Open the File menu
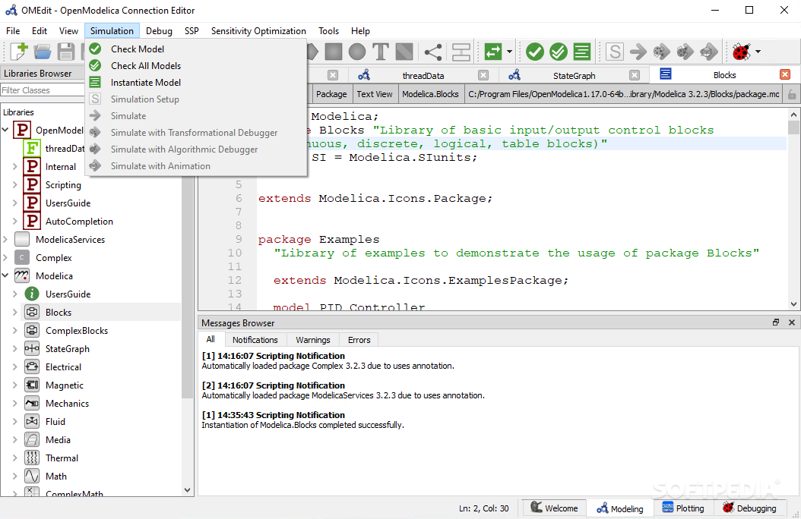 (x=13, y=31)
